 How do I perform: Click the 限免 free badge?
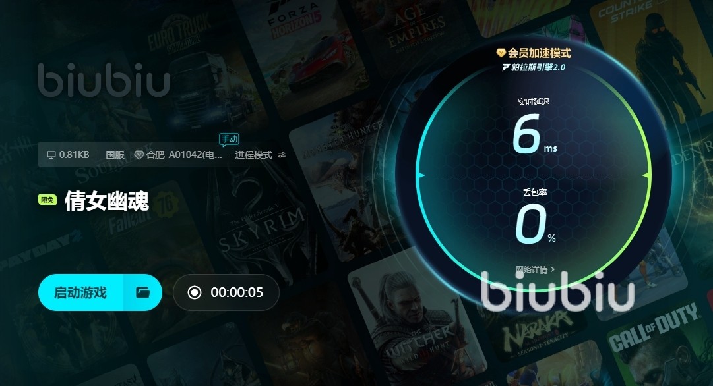pos(47,200)
